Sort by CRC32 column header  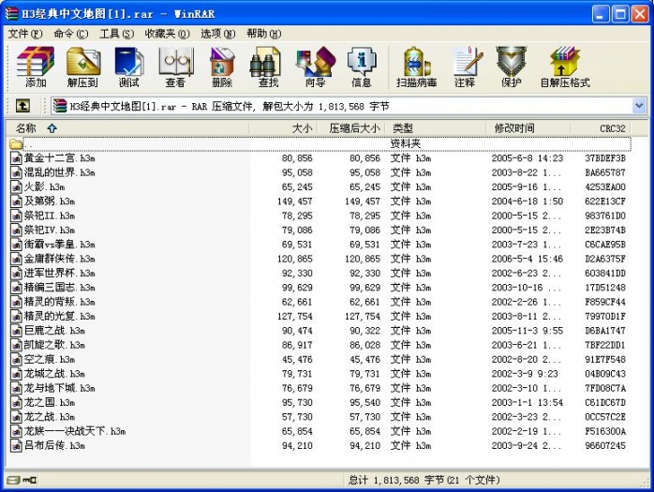point(601,128)
